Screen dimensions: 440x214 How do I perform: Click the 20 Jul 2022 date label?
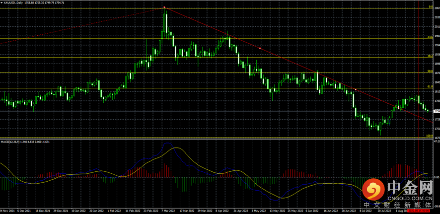(384, 210)
